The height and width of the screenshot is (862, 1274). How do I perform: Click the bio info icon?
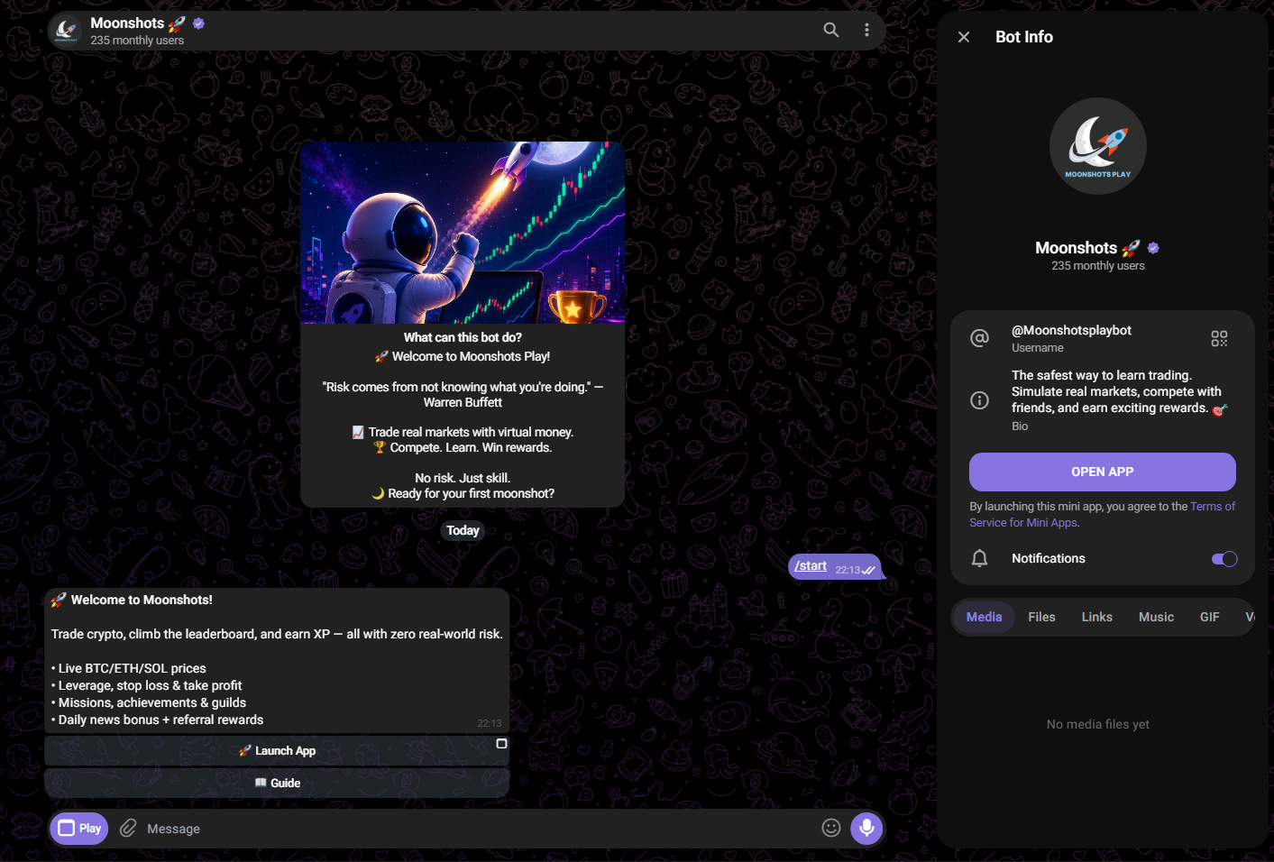(979, 400)
